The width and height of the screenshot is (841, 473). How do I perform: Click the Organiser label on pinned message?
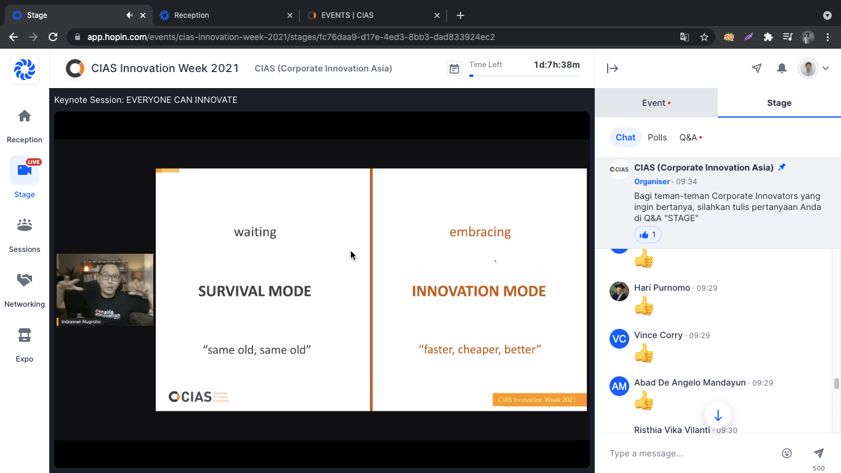pos(652,182)
